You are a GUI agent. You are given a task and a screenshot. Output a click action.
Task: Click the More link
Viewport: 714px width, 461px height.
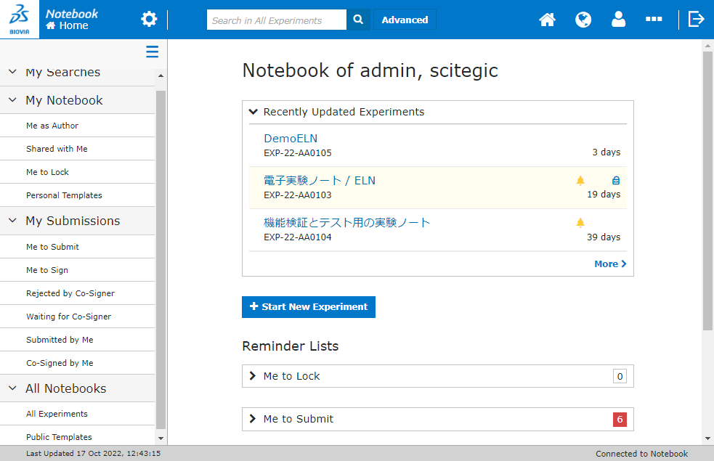point(610,264)
